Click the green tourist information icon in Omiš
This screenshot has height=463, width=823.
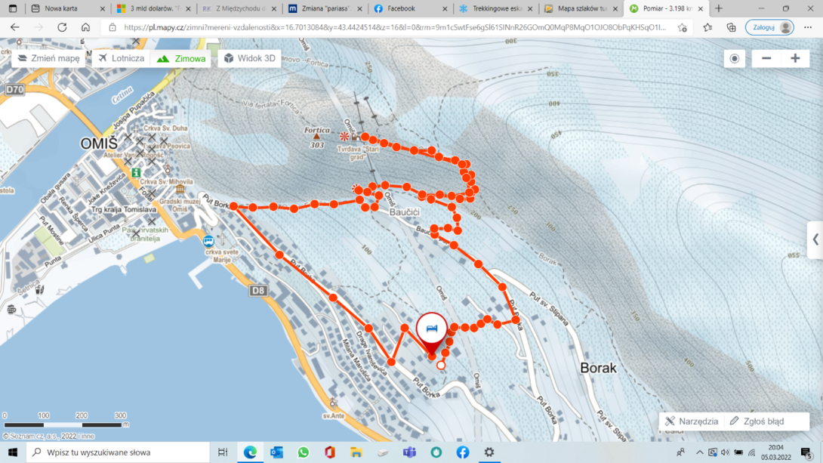(136, 172)
